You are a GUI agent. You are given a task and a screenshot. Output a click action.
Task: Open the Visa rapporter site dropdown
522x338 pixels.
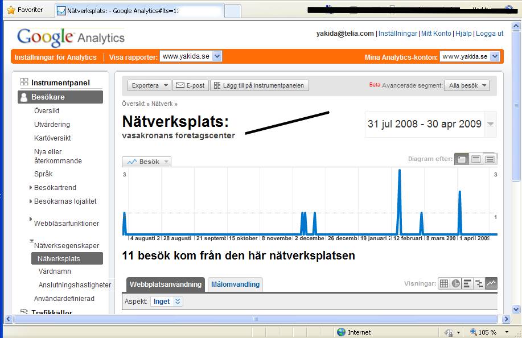click(x=217, y=56)
